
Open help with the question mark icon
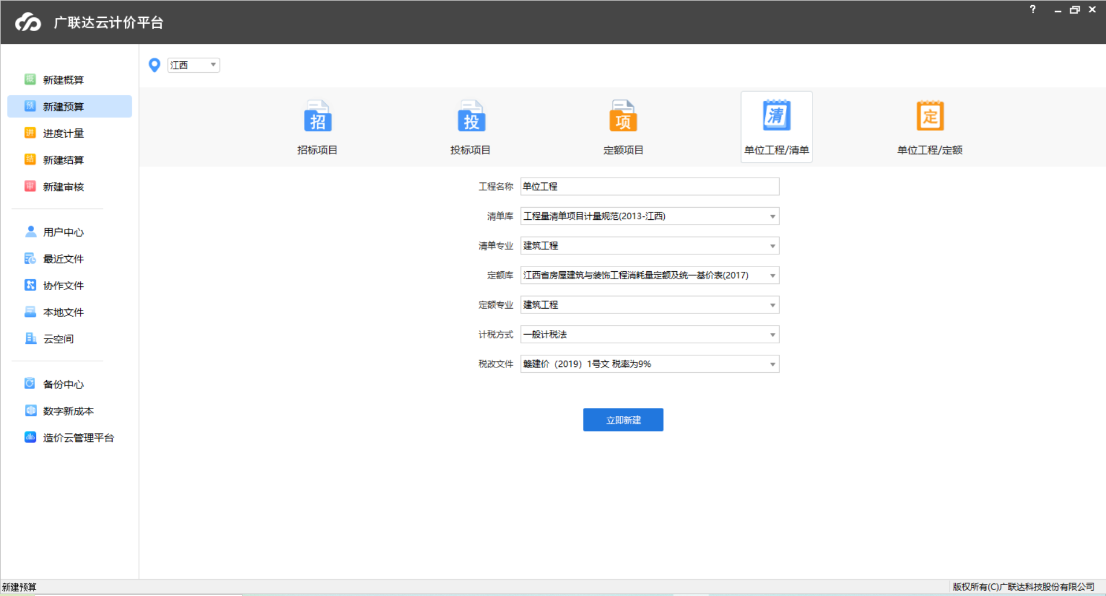coord(1033,9)
